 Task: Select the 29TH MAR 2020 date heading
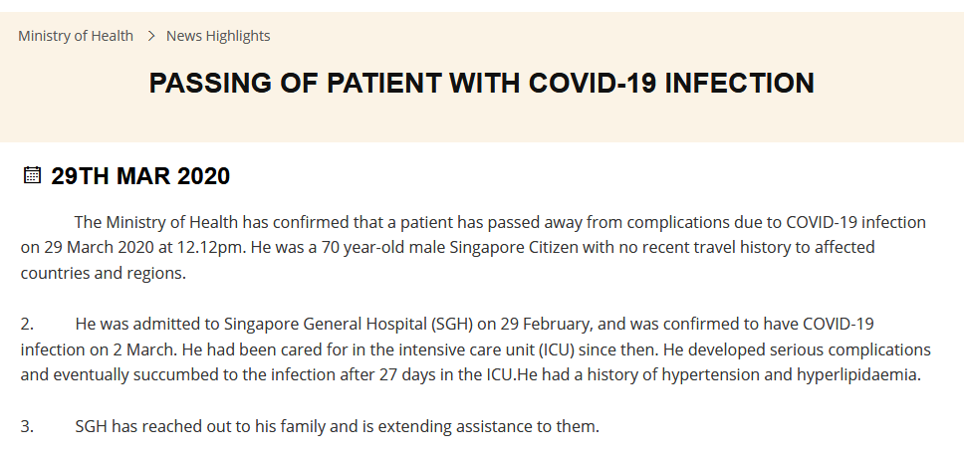pyautogui.click(x=140, y=176)
